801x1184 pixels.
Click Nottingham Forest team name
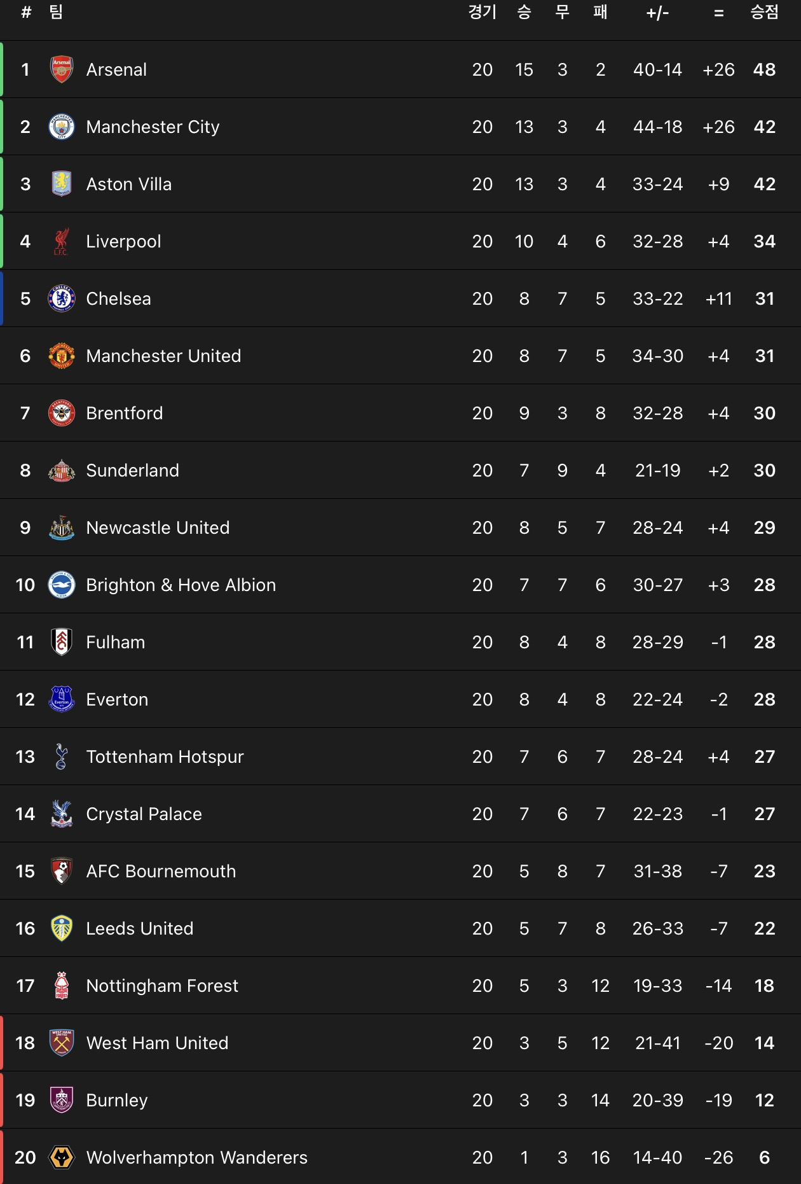pyautogui.click(x=162, y=986)
